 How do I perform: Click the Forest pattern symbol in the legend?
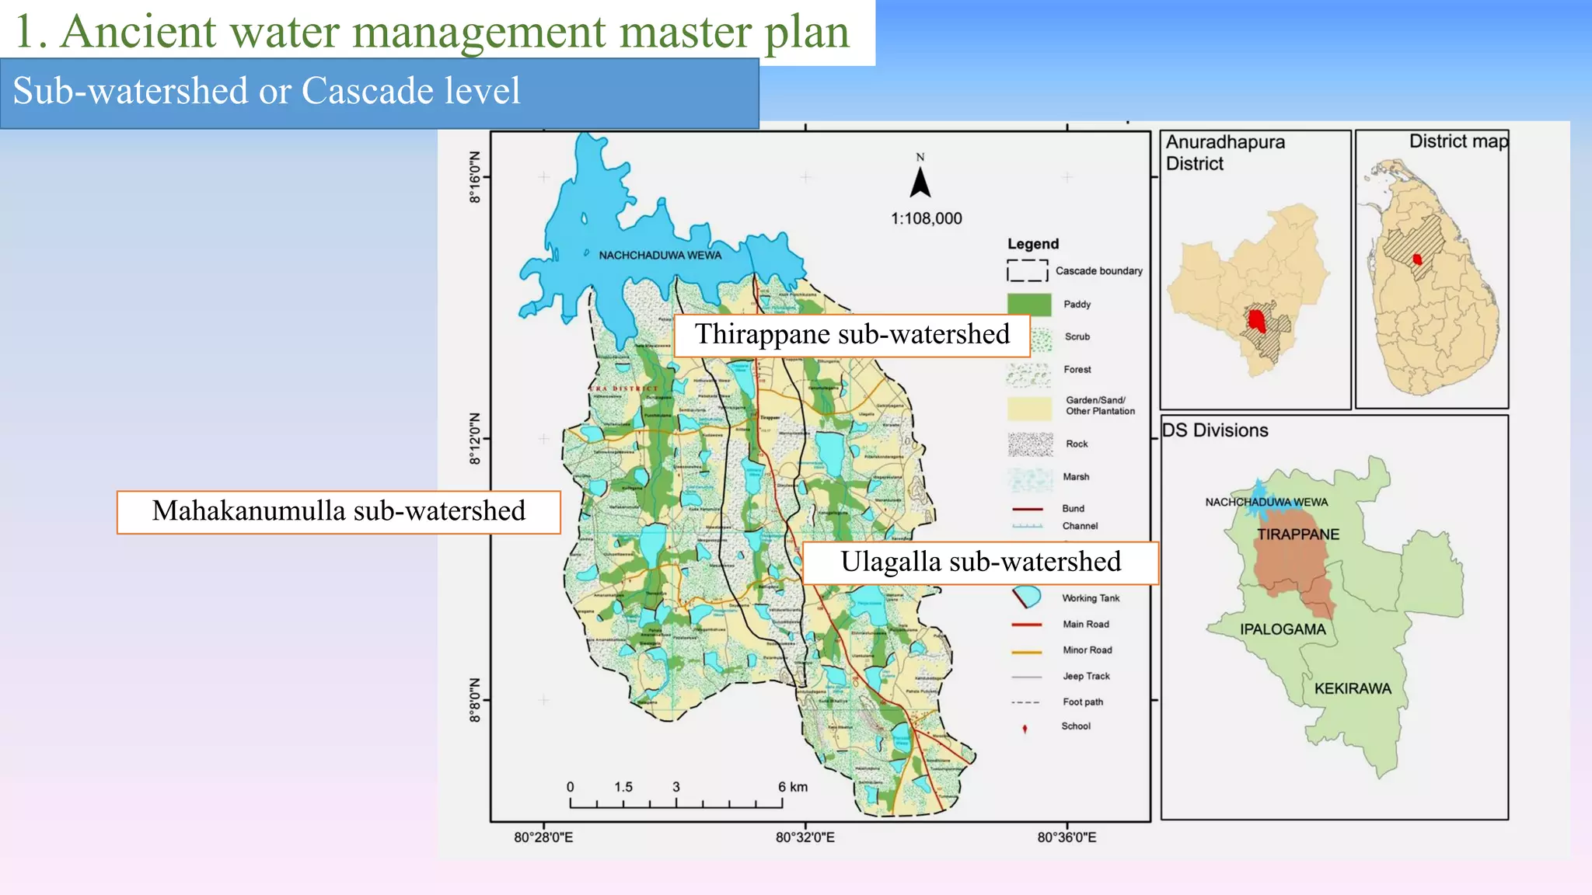[x=1029, y=374]
